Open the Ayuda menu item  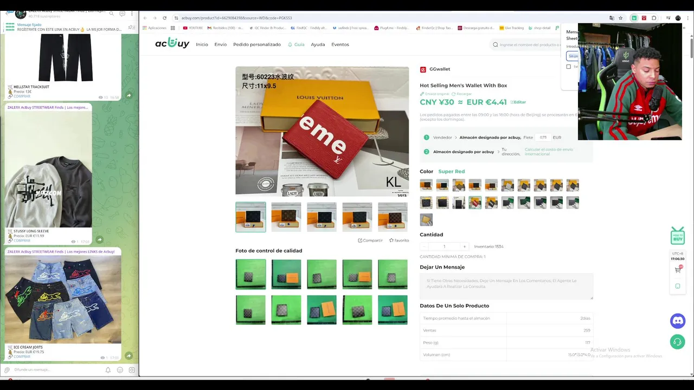(318, 44)
